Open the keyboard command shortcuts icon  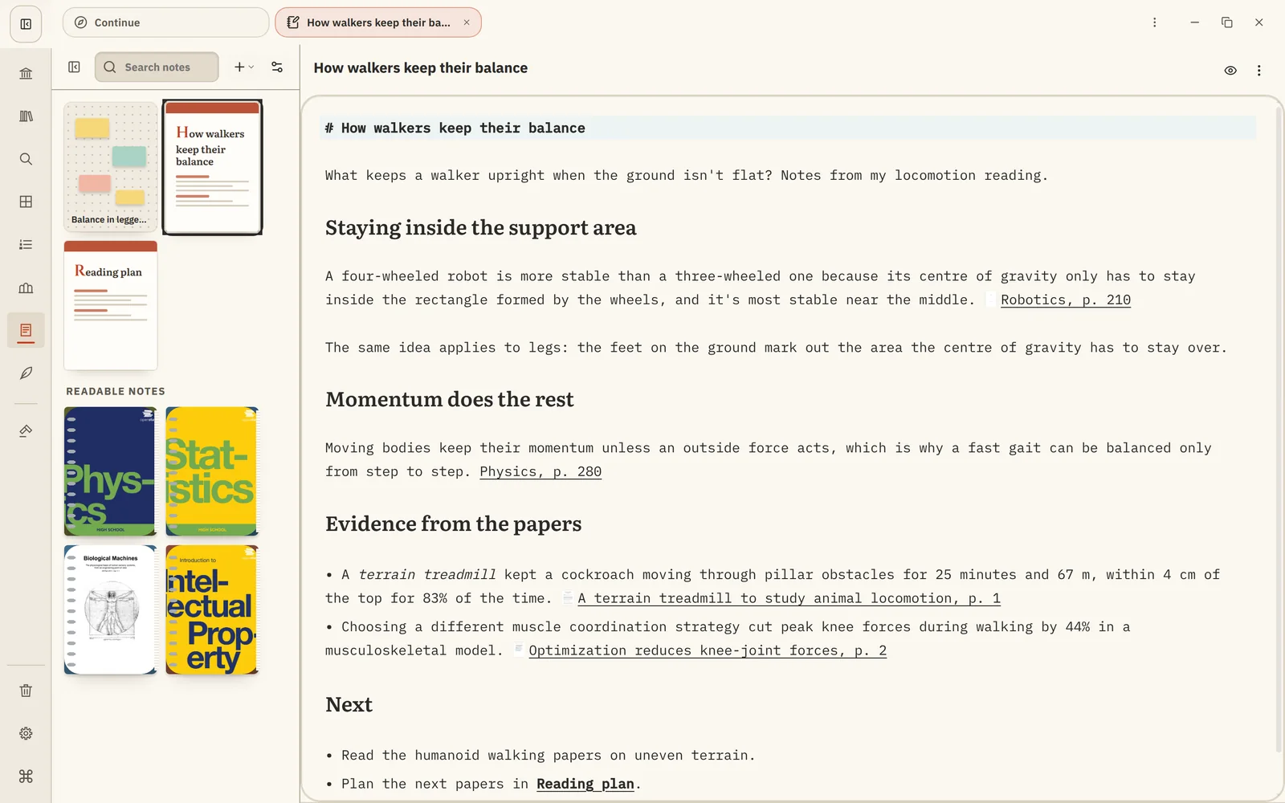coord(26,777)
